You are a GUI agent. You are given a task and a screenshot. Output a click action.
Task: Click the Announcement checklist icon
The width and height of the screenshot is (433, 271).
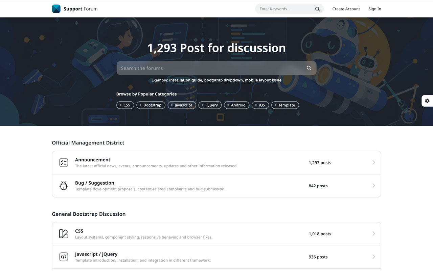click(x=64, y=163)
